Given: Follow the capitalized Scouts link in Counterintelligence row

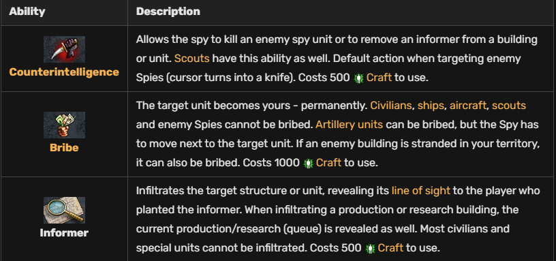Looking at the screenshot, I should point(192,59).
